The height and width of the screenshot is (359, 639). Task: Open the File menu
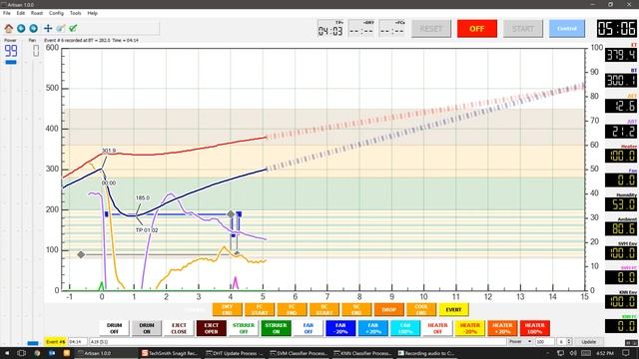(x=7, y=13)
